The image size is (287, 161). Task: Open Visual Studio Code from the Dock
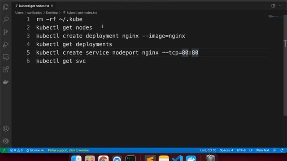[x=178, y=158]
